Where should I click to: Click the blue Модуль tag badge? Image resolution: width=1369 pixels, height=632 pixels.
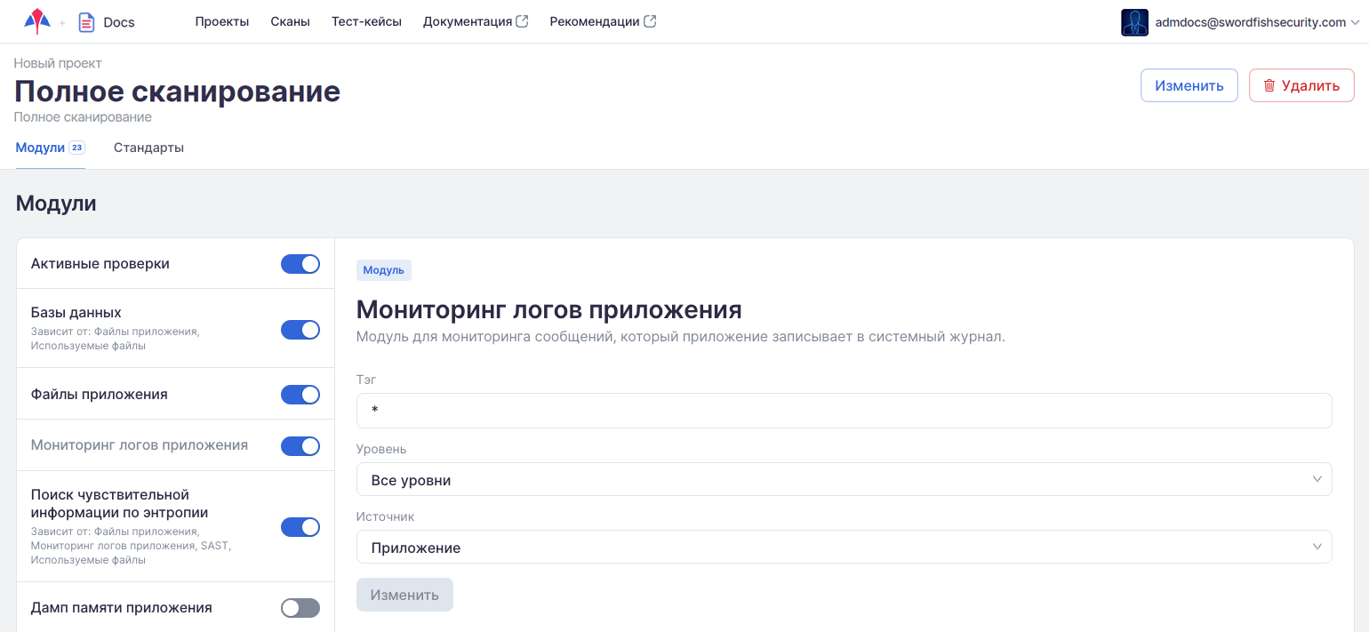click(x=383, y=270)
